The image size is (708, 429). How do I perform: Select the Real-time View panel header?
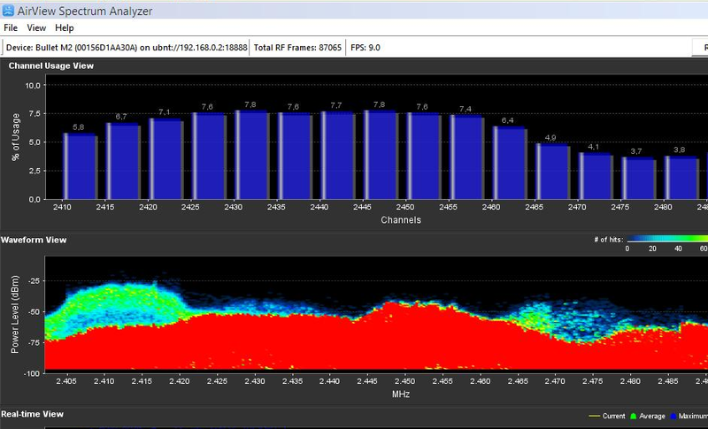(33, 414)
